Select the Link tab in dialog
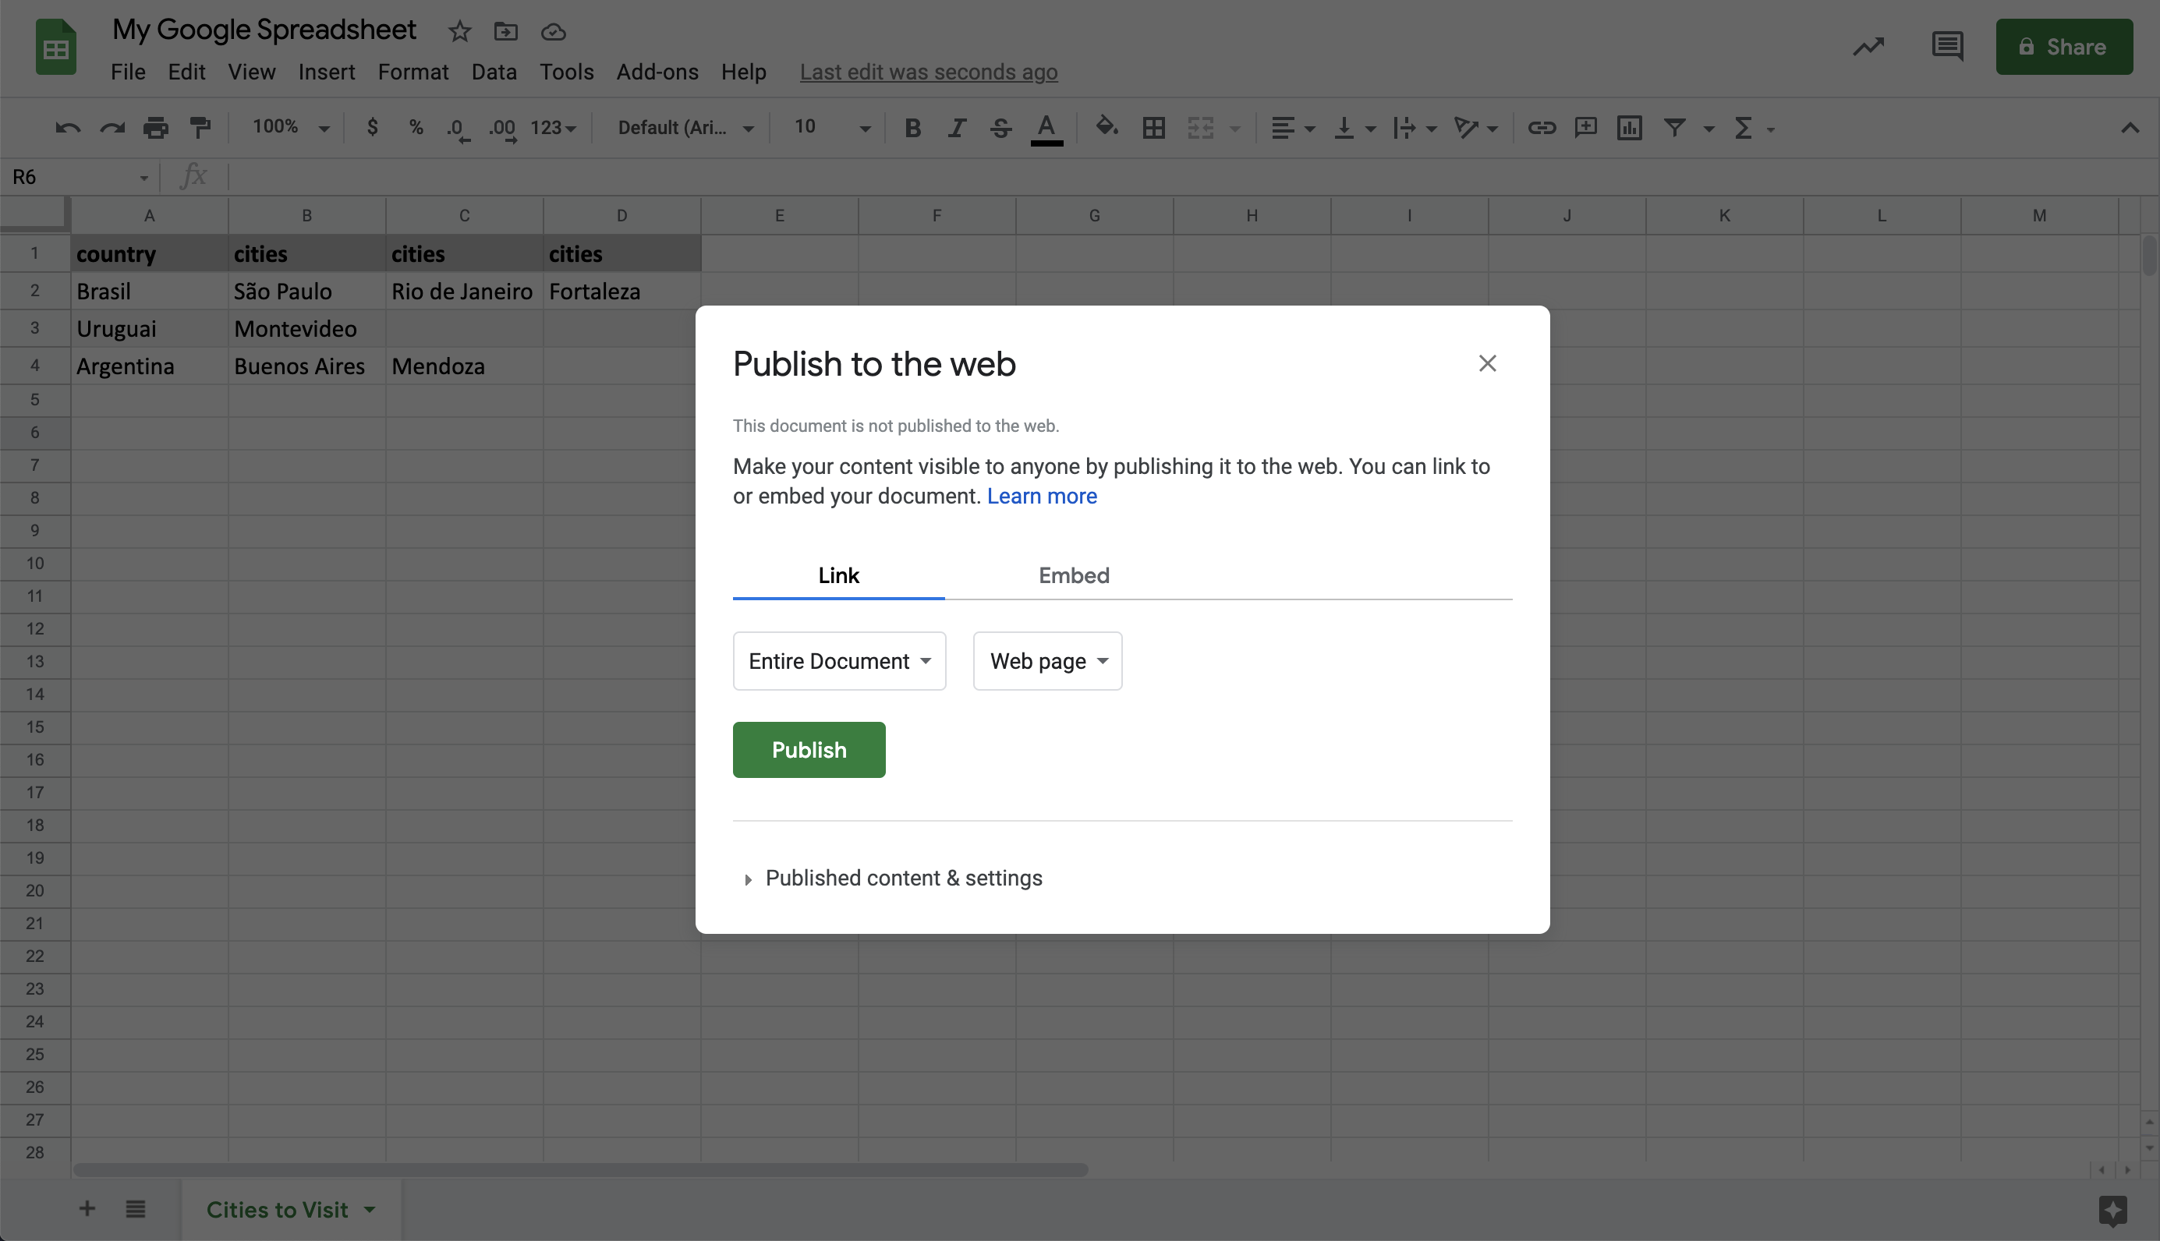The image size is (2160, 1241). 838,575
